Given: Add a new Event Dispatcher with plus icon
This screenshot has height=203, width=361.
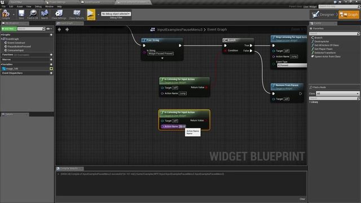Looking at the screenshot, I should coord(51,73).
